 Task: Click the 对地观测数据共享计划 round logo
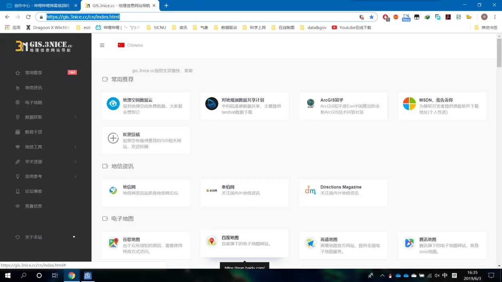(x=212, y=104)
